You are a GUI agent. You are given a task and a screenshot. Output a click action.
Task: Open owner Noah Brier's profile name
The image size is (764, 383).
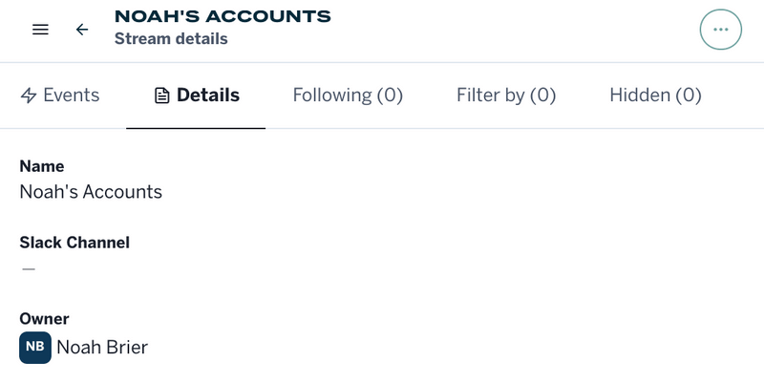point(102,348)
